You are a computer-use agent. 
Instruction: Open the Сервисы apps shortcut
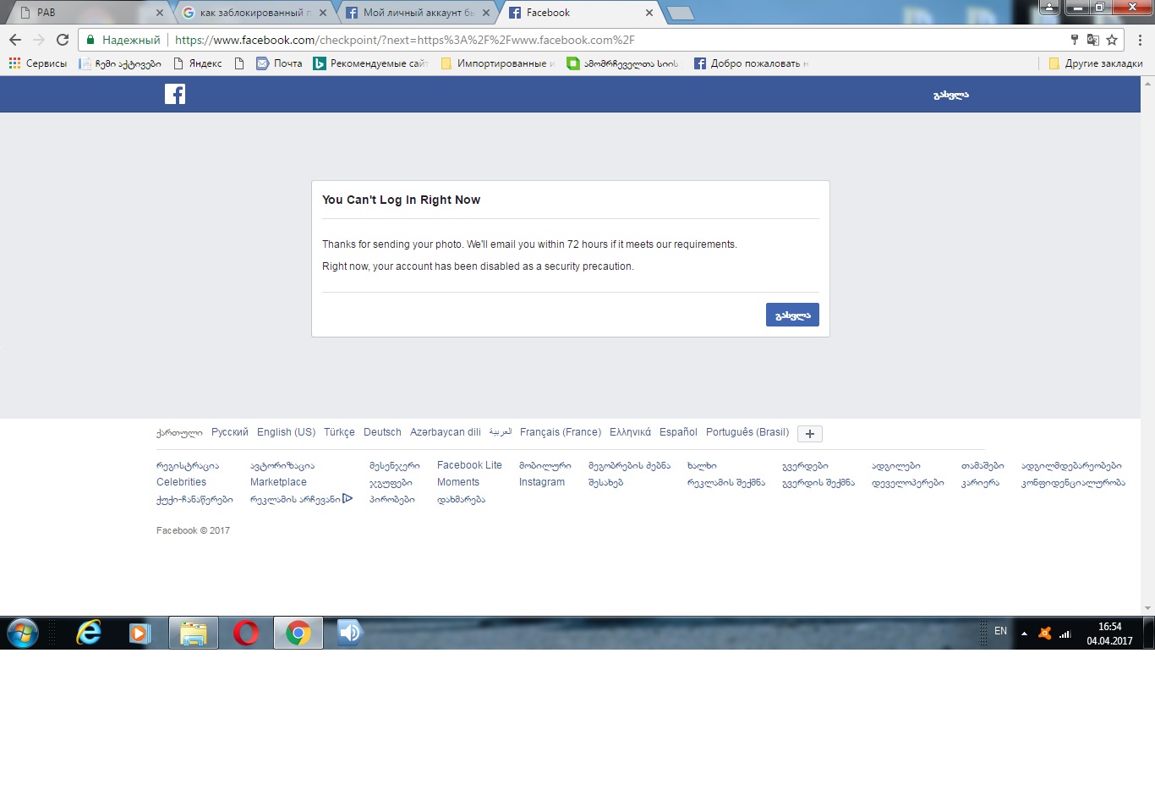click(38, 63)
